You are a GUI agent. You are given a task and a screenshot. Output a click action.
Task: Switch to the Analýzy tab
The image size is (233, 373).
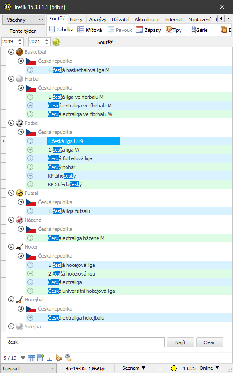point(98,20)
